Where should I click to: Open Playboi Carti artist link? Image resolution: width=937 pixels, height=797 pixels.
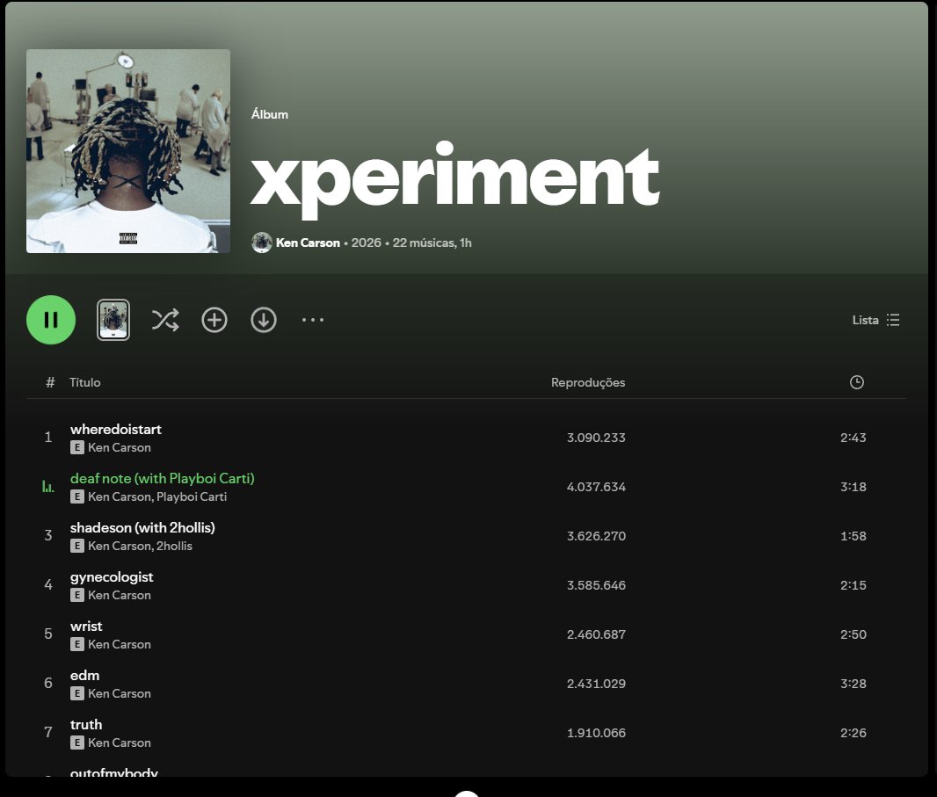click(x=192, y=496)
